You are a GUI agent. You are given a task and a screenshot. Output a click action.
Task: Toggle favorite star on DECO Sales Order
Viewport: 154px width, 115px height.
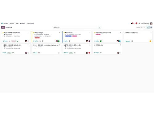3,45
